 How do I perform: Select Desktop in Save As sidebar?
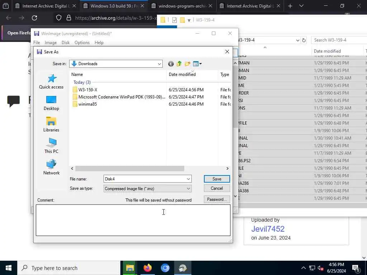pyautogui.click(x=51, y=103)
